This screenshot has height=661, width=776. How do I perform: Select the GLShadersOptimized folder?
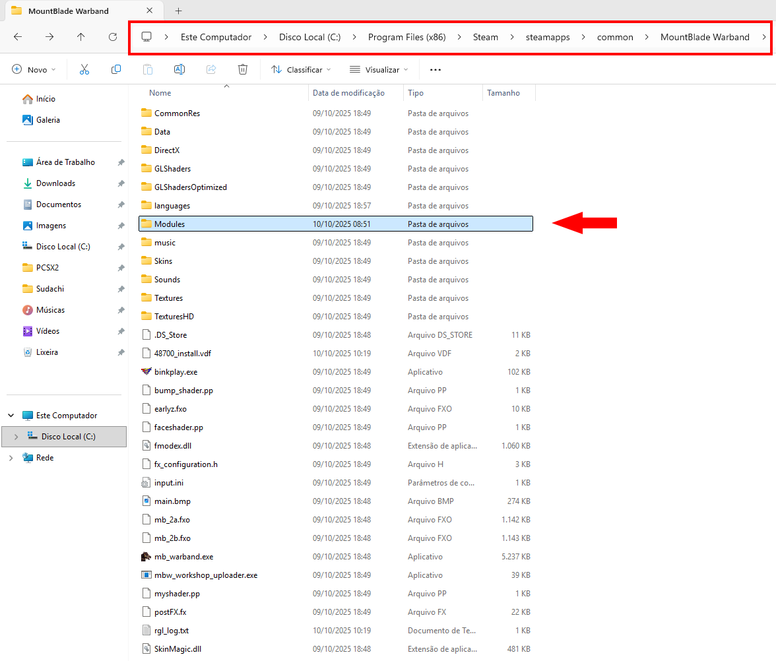[x=336, y=187]
